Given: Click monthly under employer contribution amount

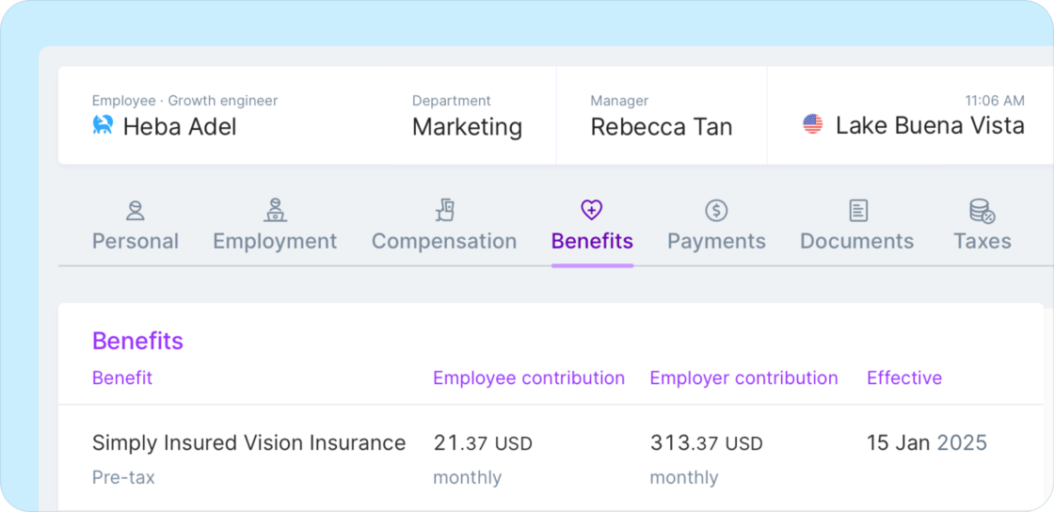Looking at the screenshot, I should pos(684,478).
